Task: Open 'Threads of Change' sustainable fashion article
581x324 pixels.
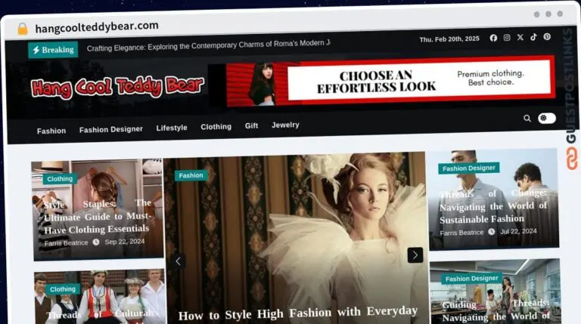Action: pyautogui.click(x=492, y=206)
